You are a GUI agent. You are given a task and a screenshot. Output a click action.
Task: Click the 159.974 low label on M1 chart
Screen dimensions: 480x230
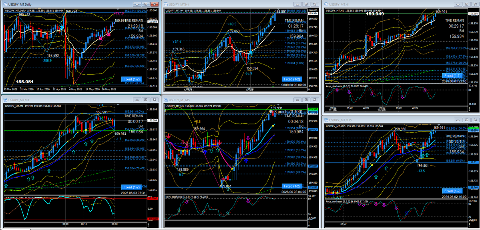click(x=121, y=134)
